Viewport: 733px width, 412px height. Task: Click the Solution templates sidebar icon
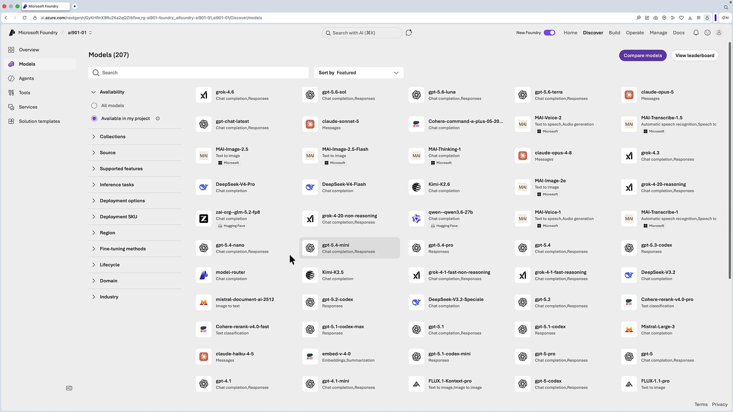11,121
